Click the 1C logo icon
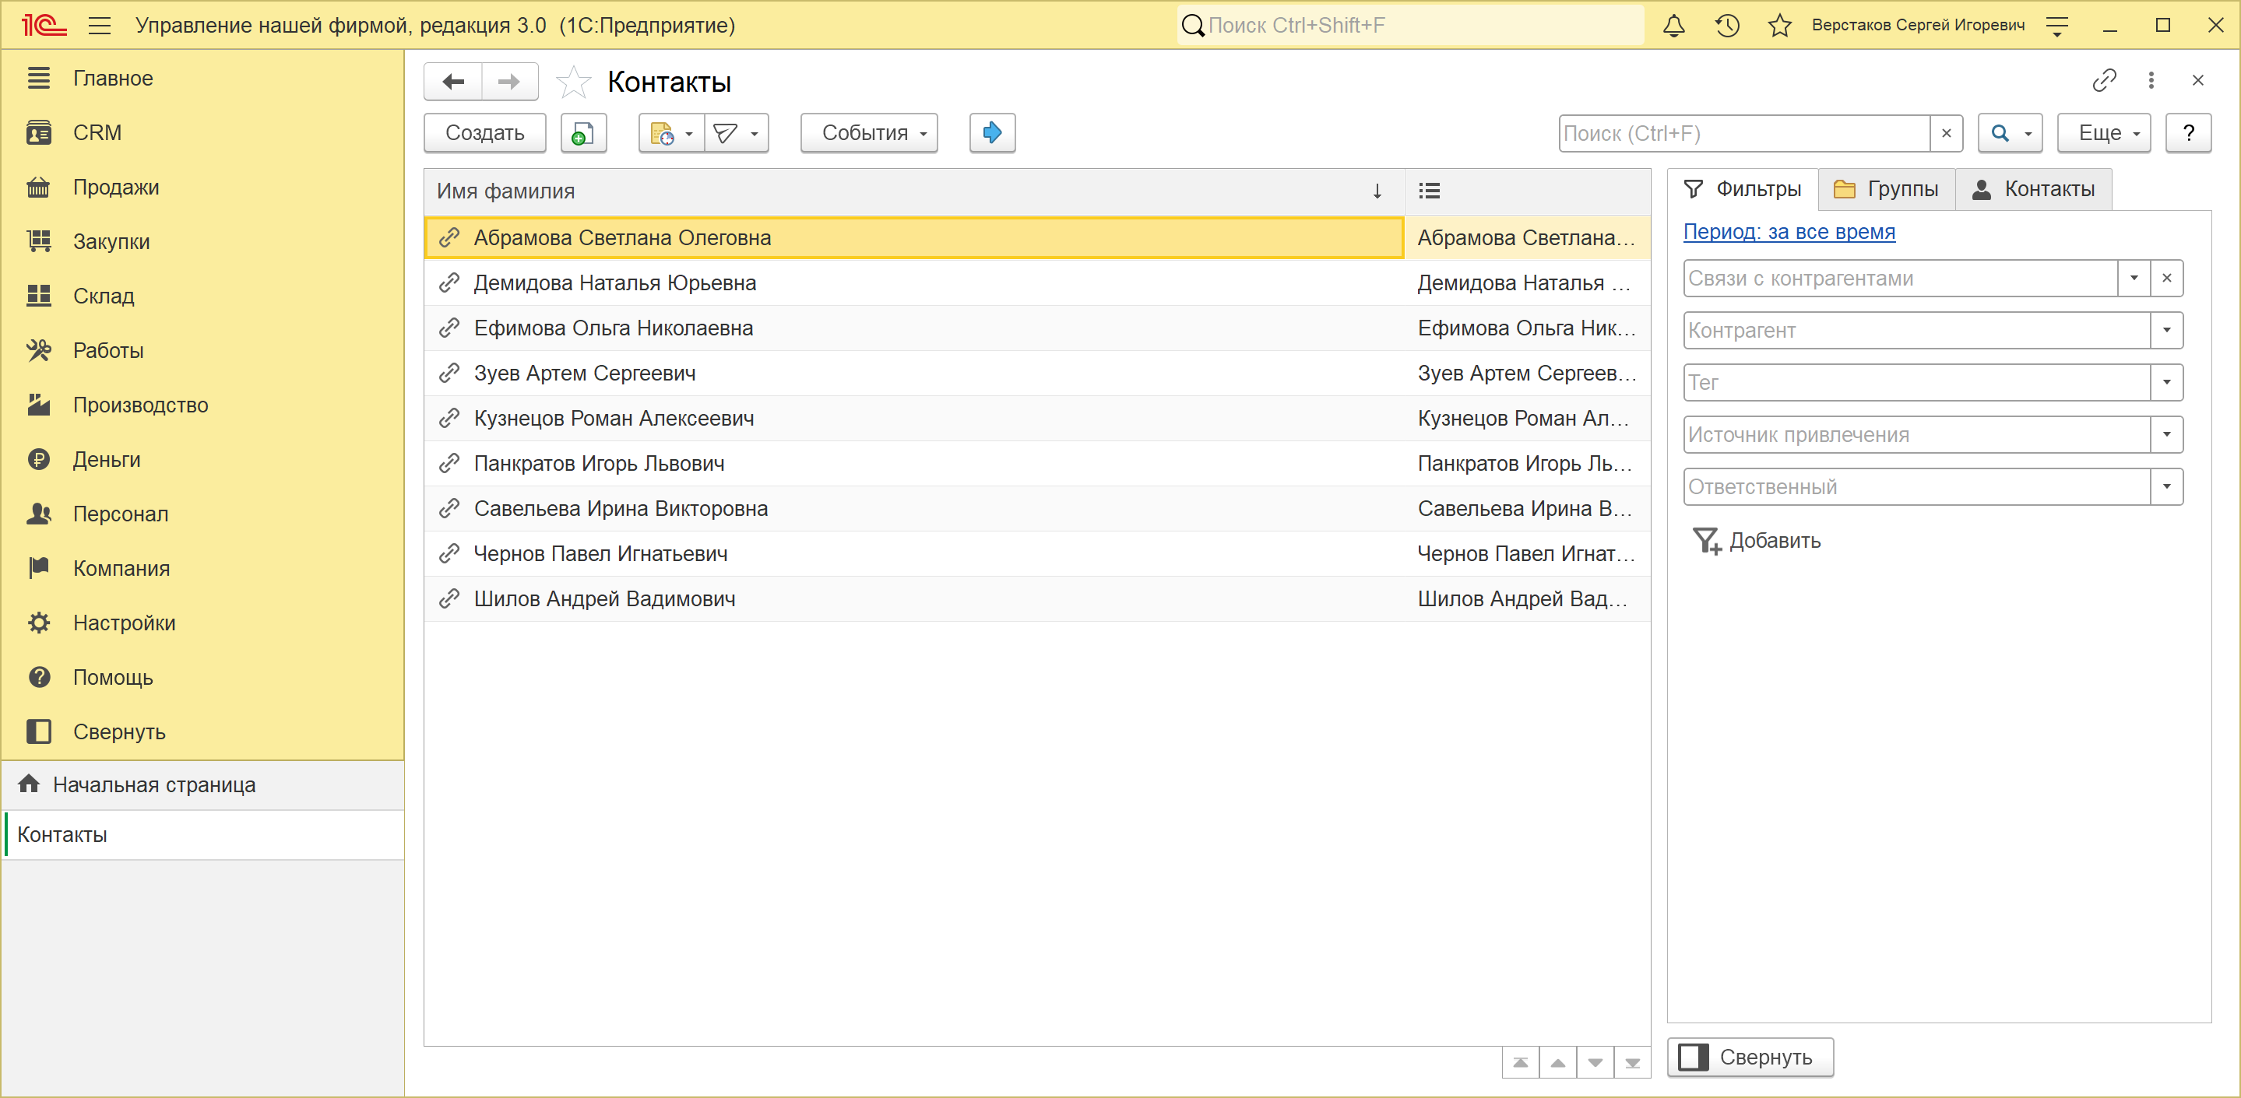Viewport: 2241px width, 1098px height. (44, 25)
